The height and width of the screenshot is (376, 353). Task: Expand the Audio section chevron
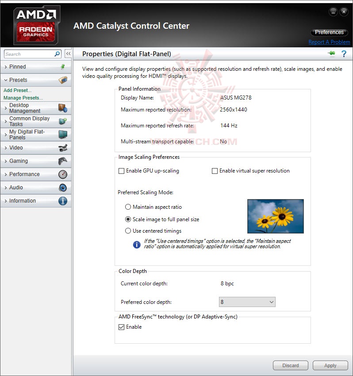5,188
